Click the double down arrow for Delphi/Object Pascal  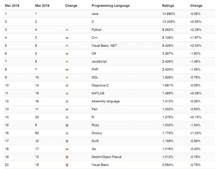[67, 157]
